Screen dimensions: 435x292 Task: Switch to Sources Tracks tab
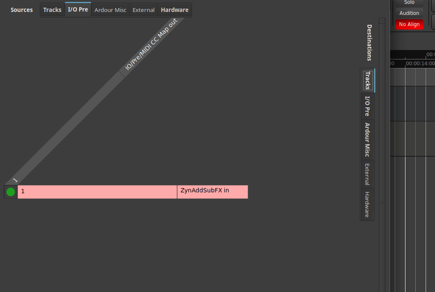click(52, 10)
